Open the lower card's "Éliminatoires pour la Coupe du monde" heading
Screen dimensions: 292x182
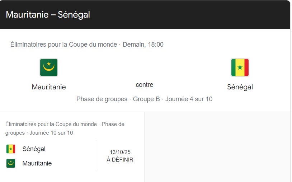point(51,124)
